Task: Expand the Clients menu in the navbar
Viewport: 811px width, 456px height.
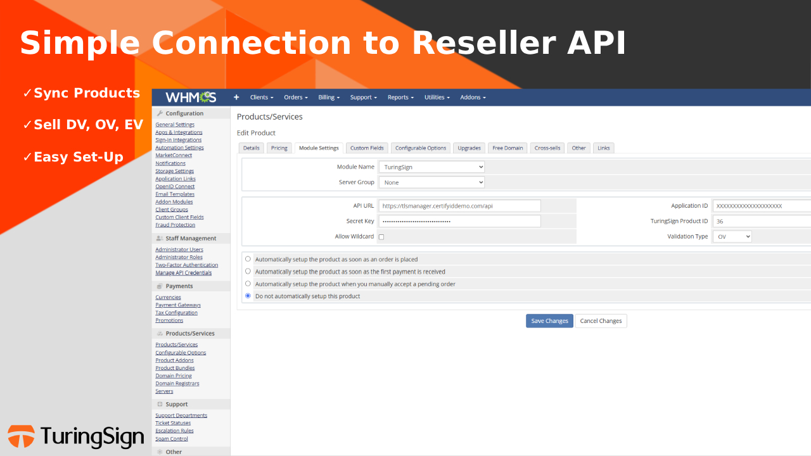Action: point(262,98)
